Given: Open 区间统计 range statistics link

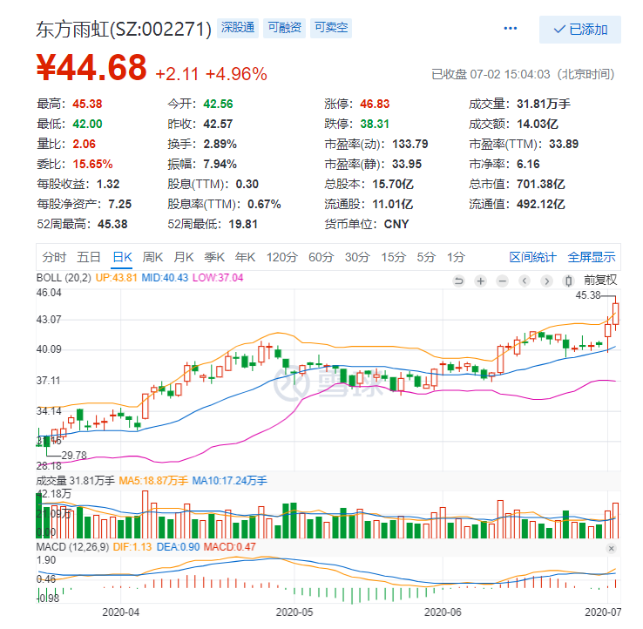Looking at the screenshot, I should [x=532, y=257].
